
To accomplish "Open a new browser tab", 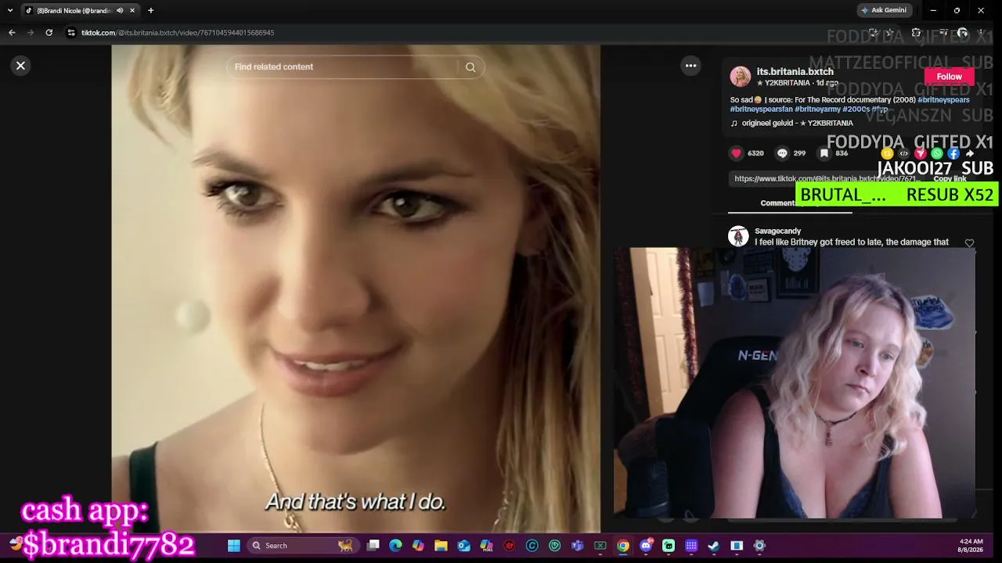I will coord(150,10).
